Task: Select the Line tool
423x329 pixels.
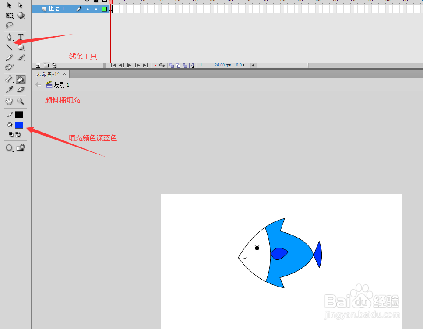Action: point(9,47)
